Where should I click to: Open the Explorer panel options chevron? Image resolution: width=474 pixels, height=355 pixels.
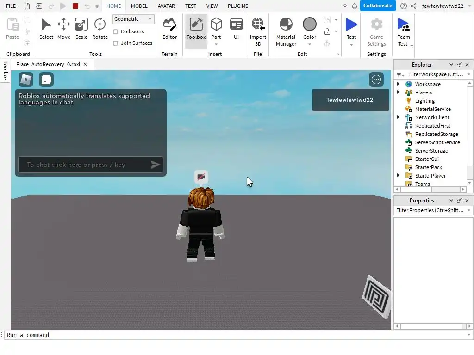tap(451, 65)
